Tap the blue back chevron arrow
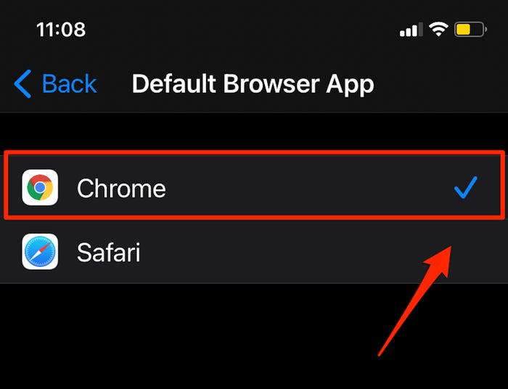508x389 pixels. coord(23,84)
